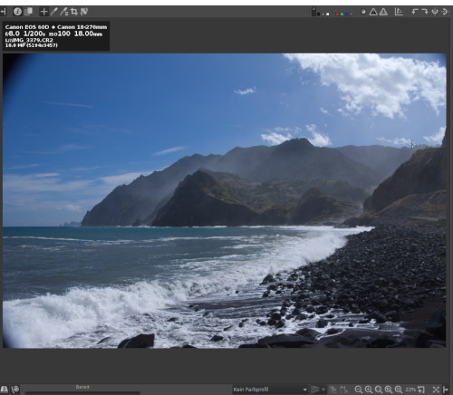Toggle soft-proofing button
This screenshot has width=453, height=395.
coord(333,390)
